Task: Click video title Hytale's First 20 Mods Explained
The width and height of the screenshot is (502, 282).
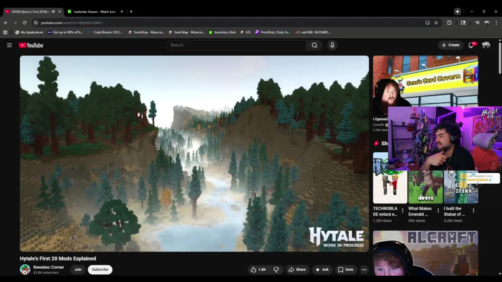Action: pyautogui.click(x=58, y=258)
